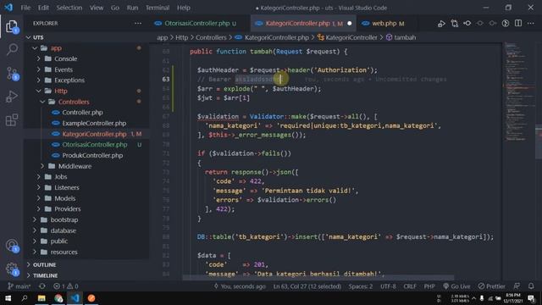Click the taskbar search icon

[x=25, y=298]
